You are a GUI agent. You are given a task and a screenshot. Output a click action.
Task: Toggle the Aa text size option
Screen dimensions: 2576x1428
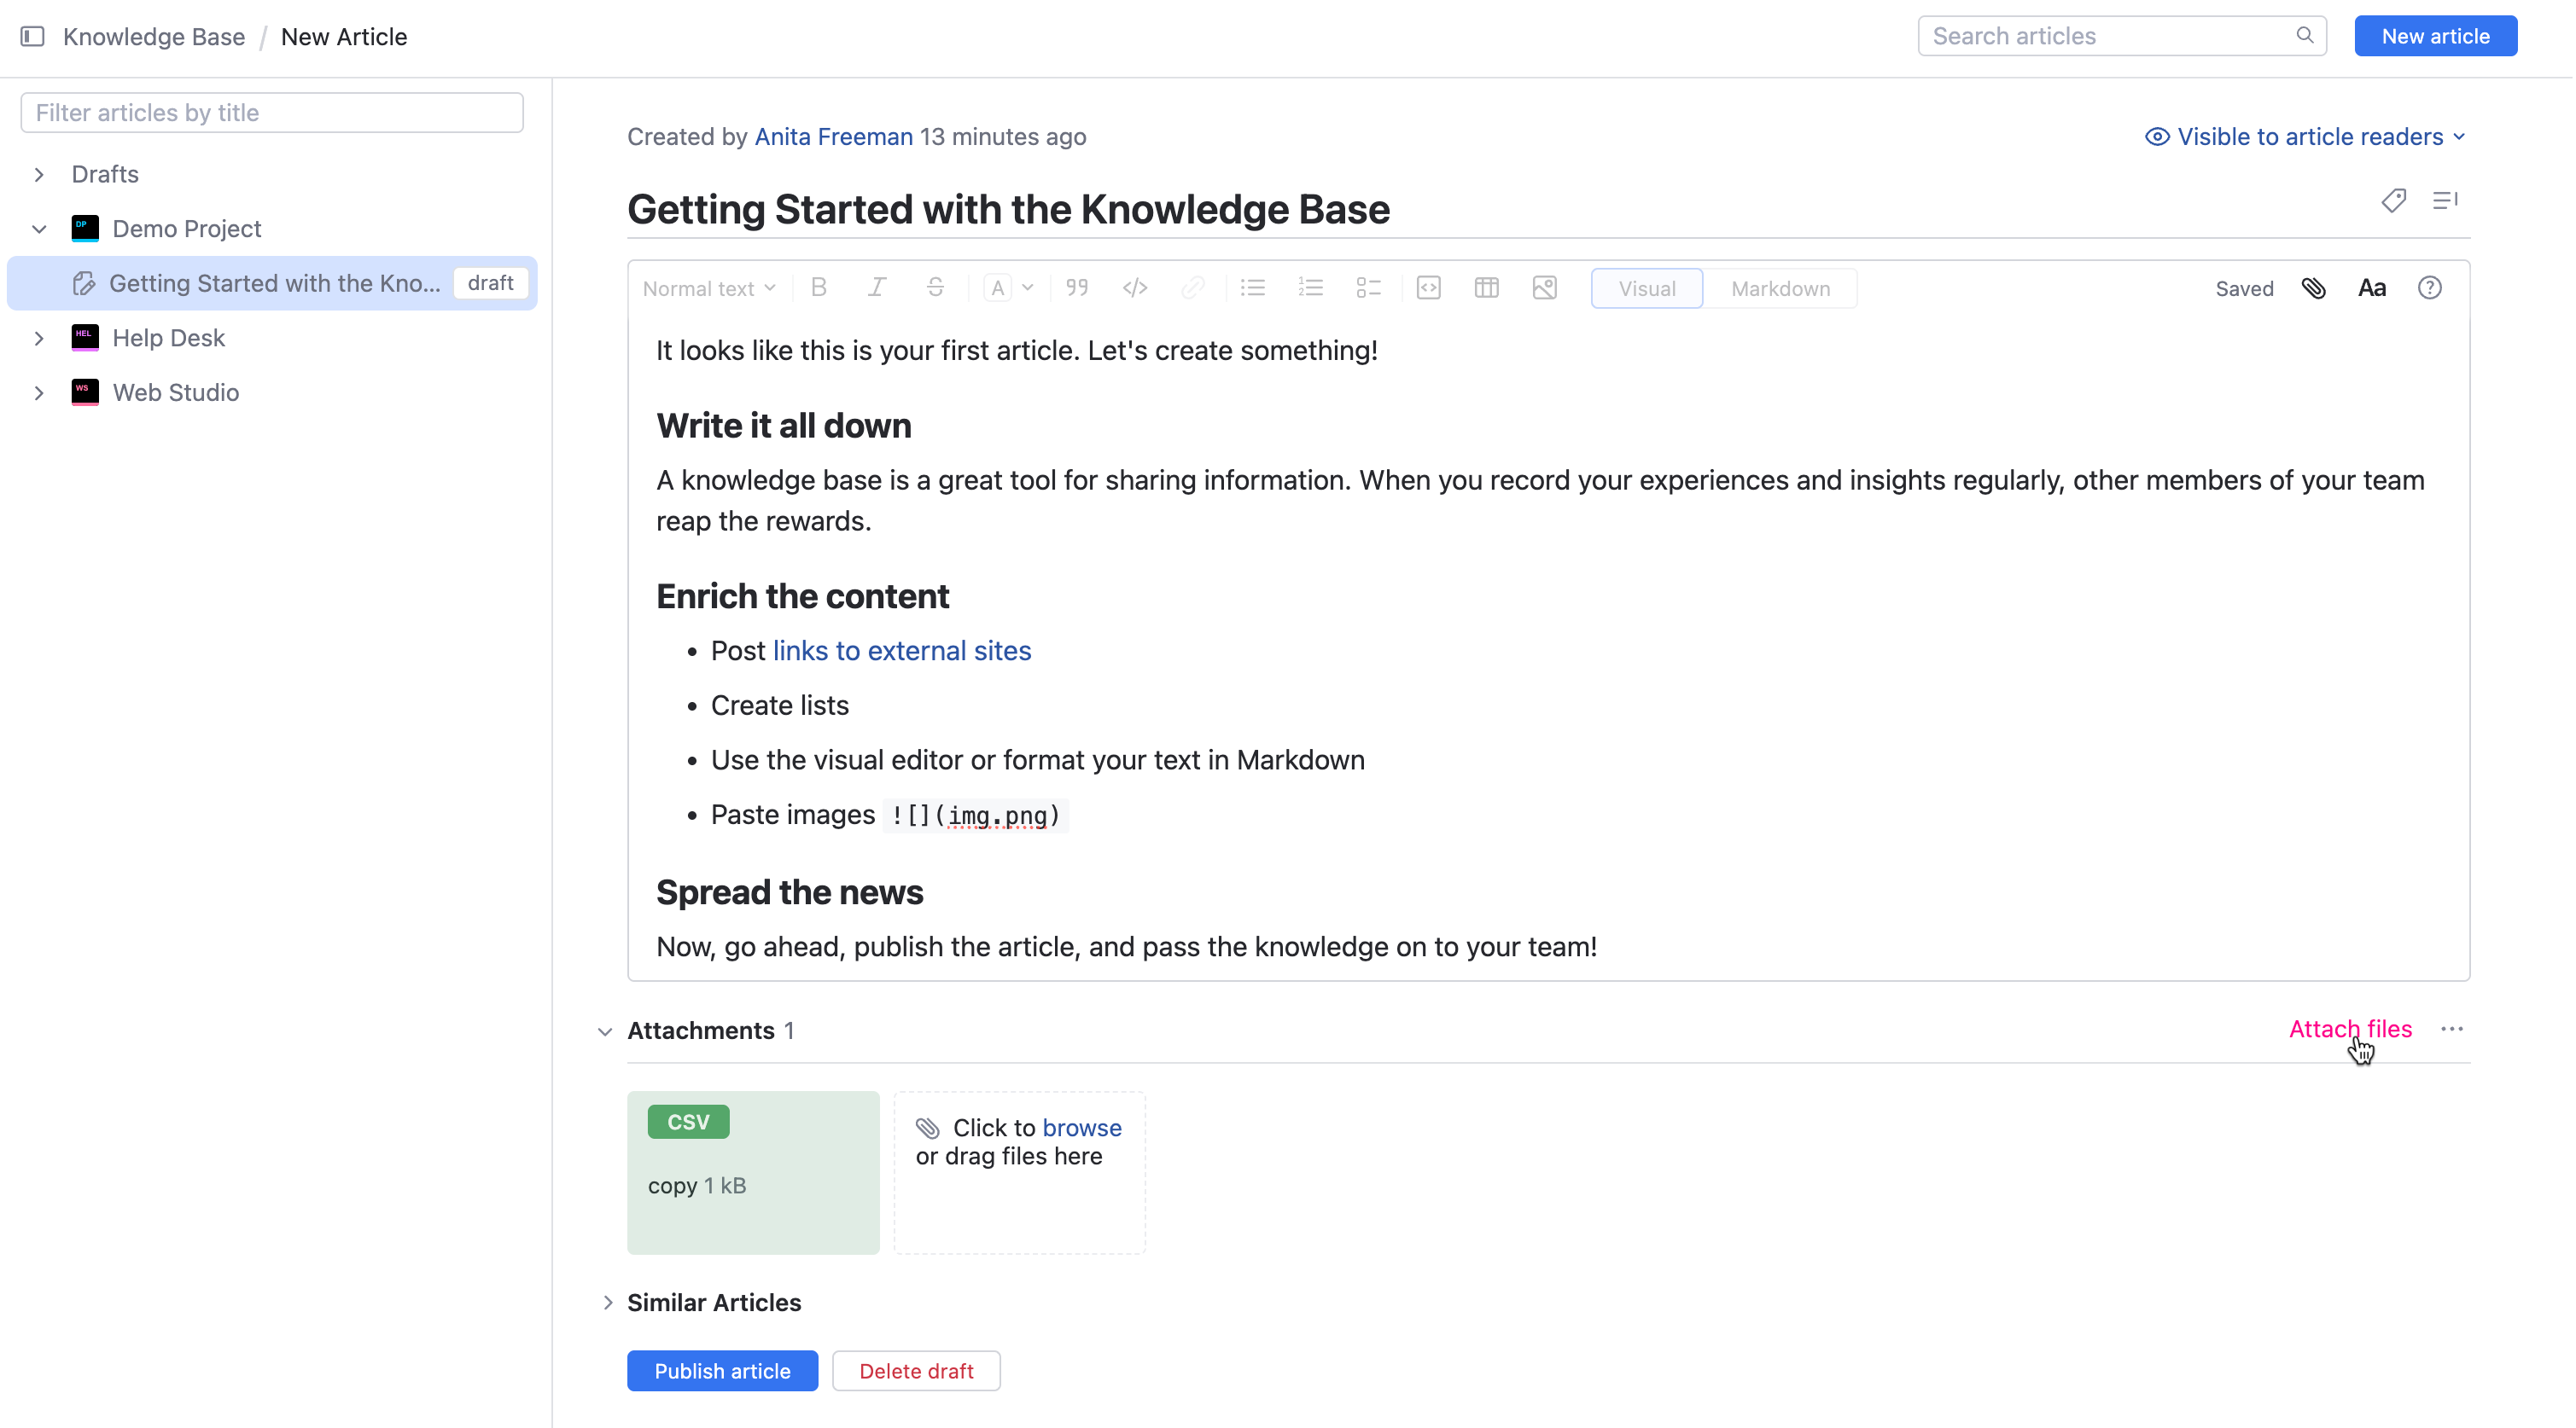click(x=2371, y=287)
